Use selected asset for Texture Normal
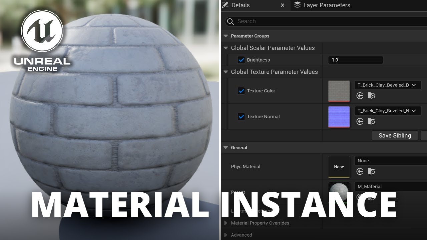This screenshot has width=427, height=240. pyautogui.click(x=360, y=122)
